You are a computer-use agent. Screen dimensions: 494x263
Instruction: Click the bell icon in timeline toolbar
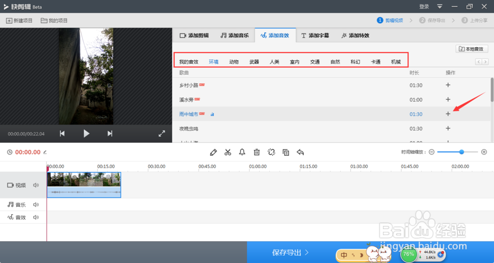coord(242,152)
